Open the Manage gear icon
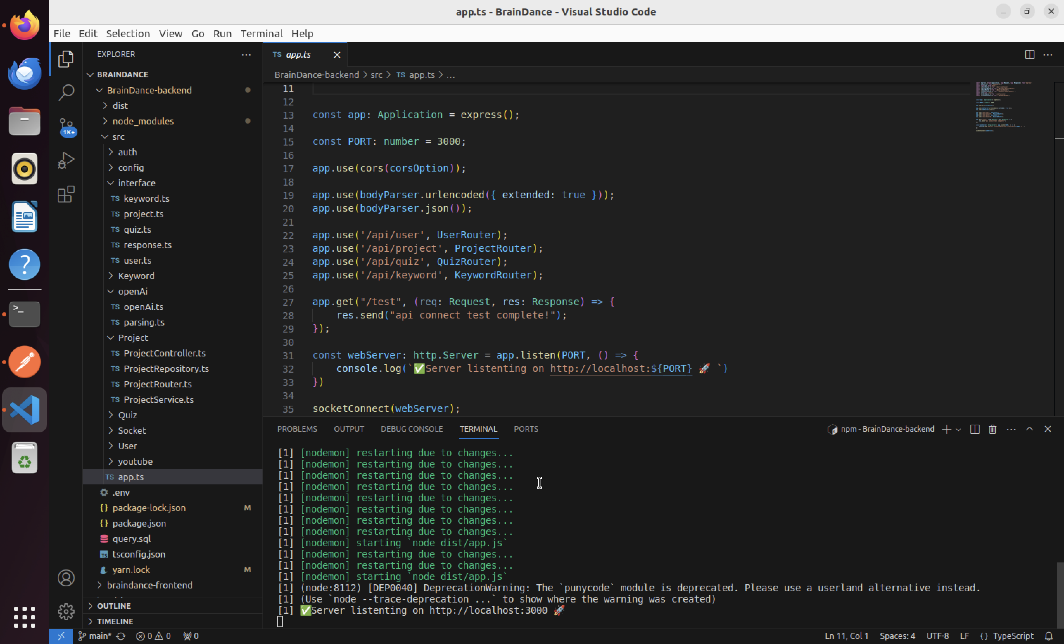 click(x=66, y=611)
